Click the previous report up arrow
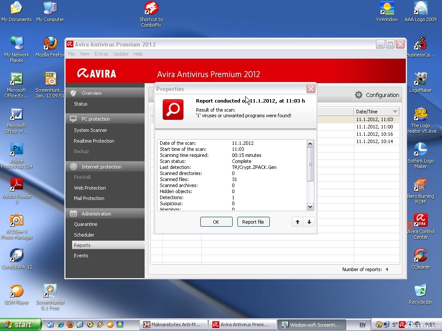442x331 pixels. [297, 222]
